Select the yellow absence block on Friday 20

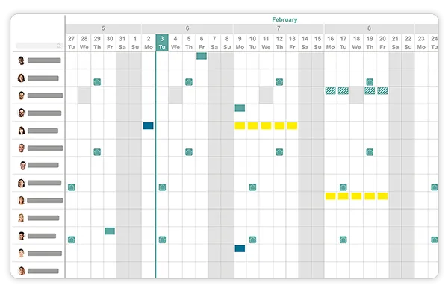pyautogui.click(x=382, y=196)
